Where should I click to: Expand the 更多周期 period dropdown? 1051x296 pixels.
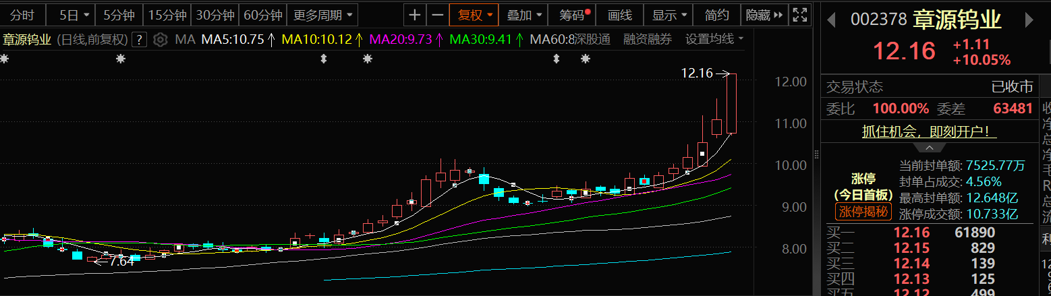tap(322, 14)
